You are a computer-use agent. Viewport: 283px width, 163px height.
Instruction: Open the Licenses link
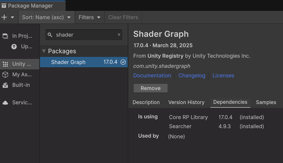point(223,75)
